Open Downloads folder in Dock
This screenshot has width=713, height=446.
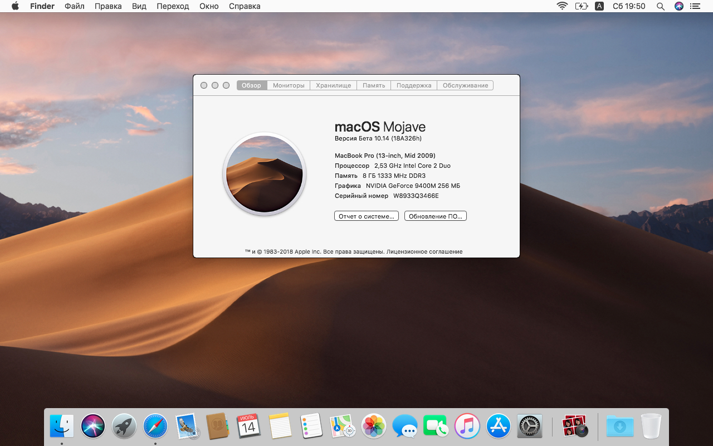[x=620, y=426]
